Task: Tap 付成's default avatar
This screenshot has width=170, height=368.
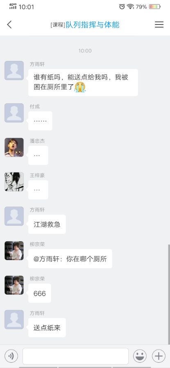Action: coord(14,113)
